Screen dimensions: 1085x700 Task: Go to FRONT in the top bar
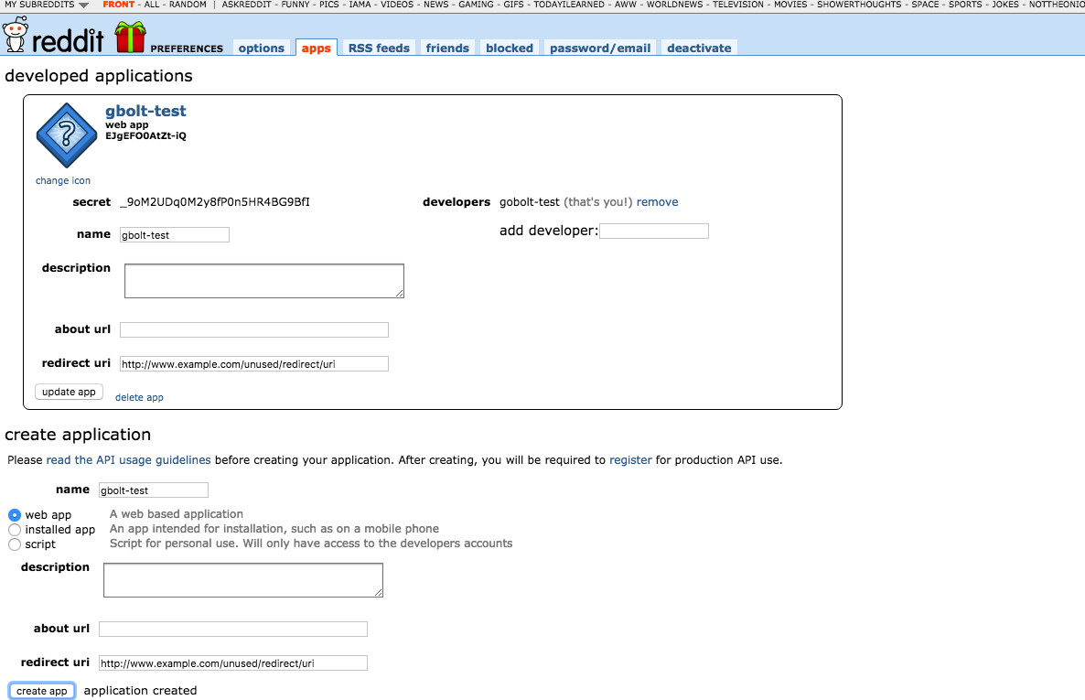tap(118, 5)
